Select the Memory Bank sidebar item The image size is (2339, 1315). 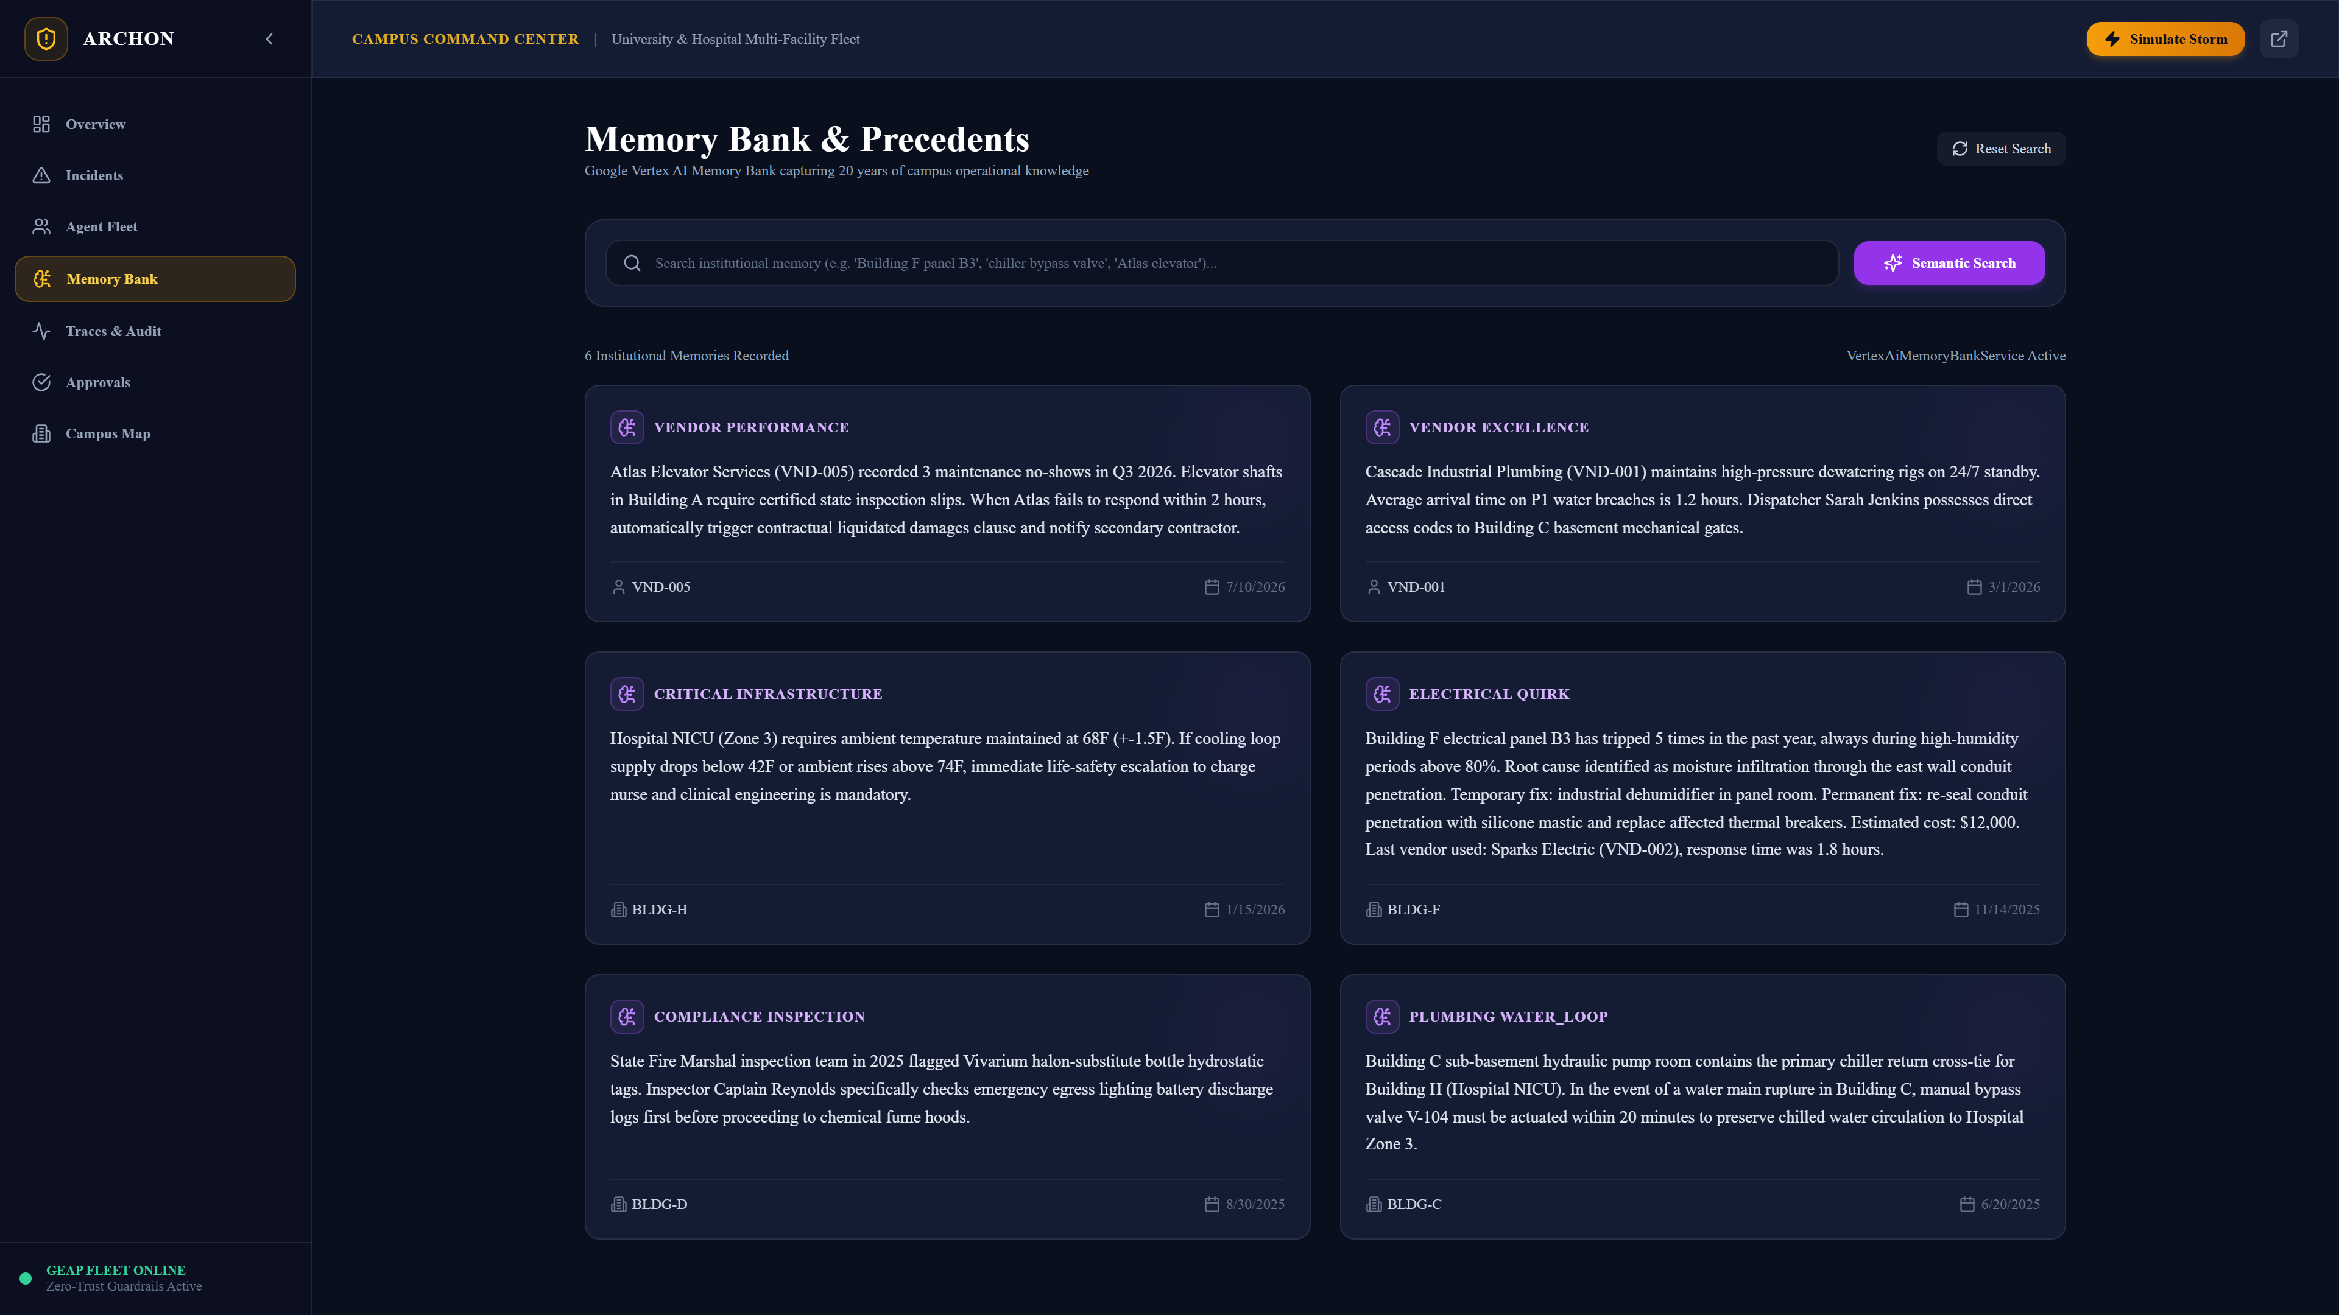coord(155,279)
